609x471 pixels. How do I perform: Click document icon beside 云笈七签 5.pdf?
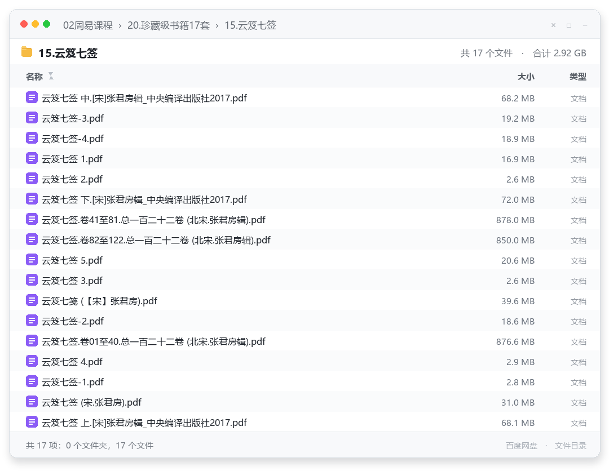coord(32,260)
